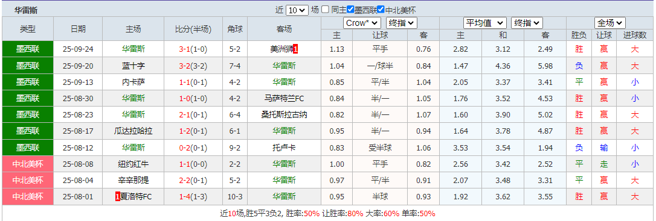Click away team 托卢卡
Viewport: 656px width, 221px height.
click(x=284, y=148)
